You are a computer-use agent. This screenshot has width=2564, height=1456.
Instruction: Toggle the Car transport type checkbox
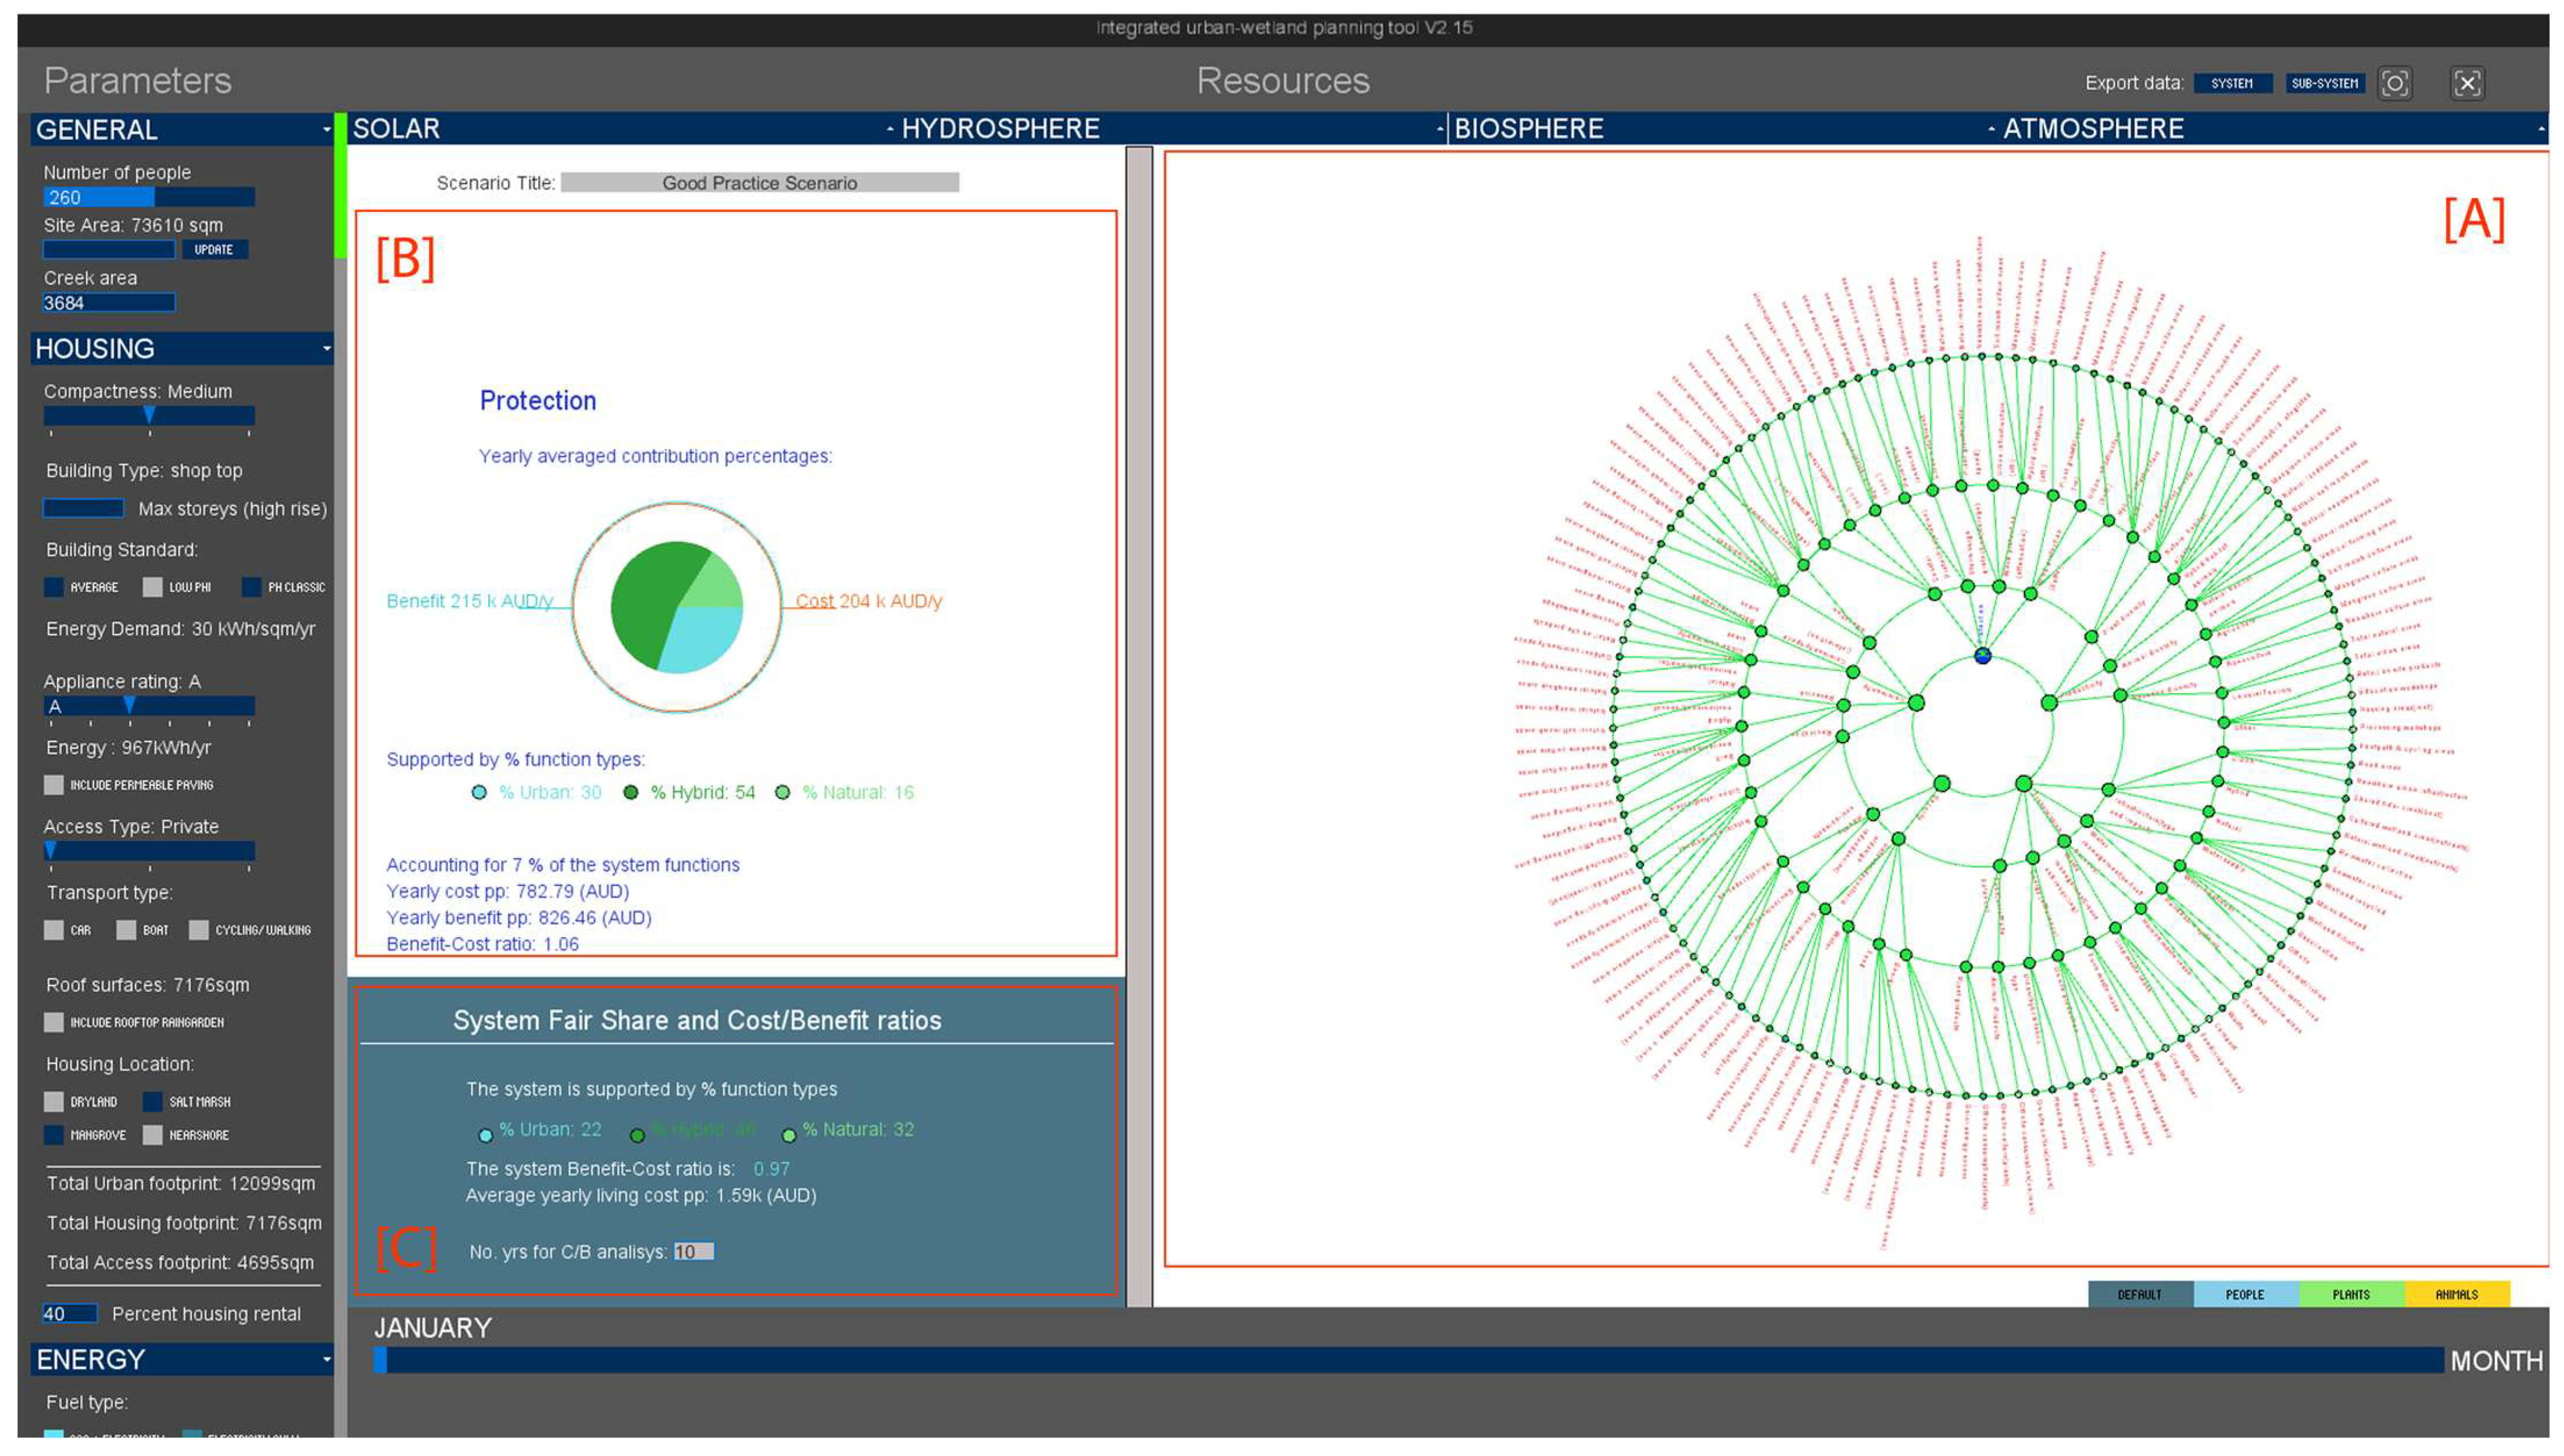(54, 930)
